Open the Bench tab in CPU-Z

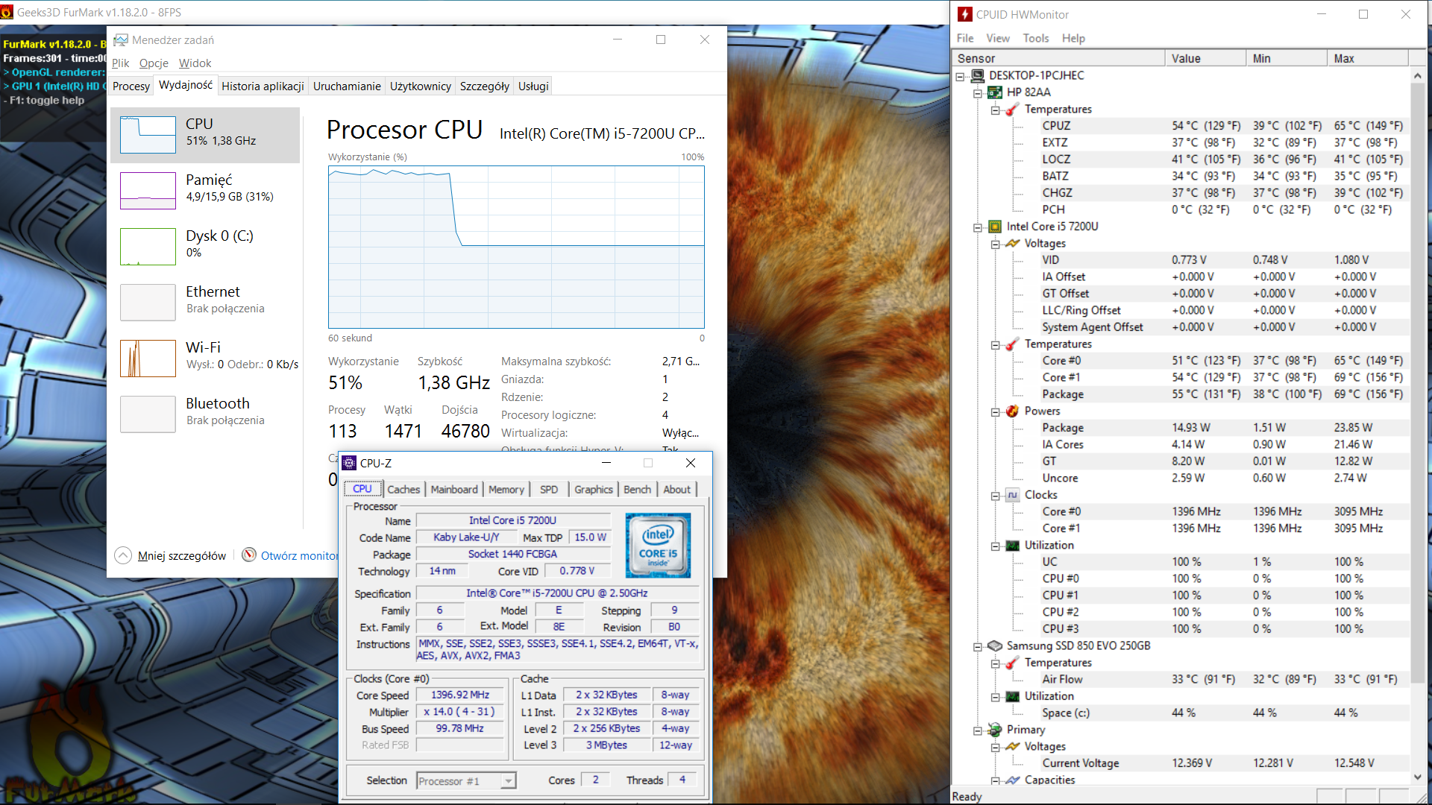(637, 489)
